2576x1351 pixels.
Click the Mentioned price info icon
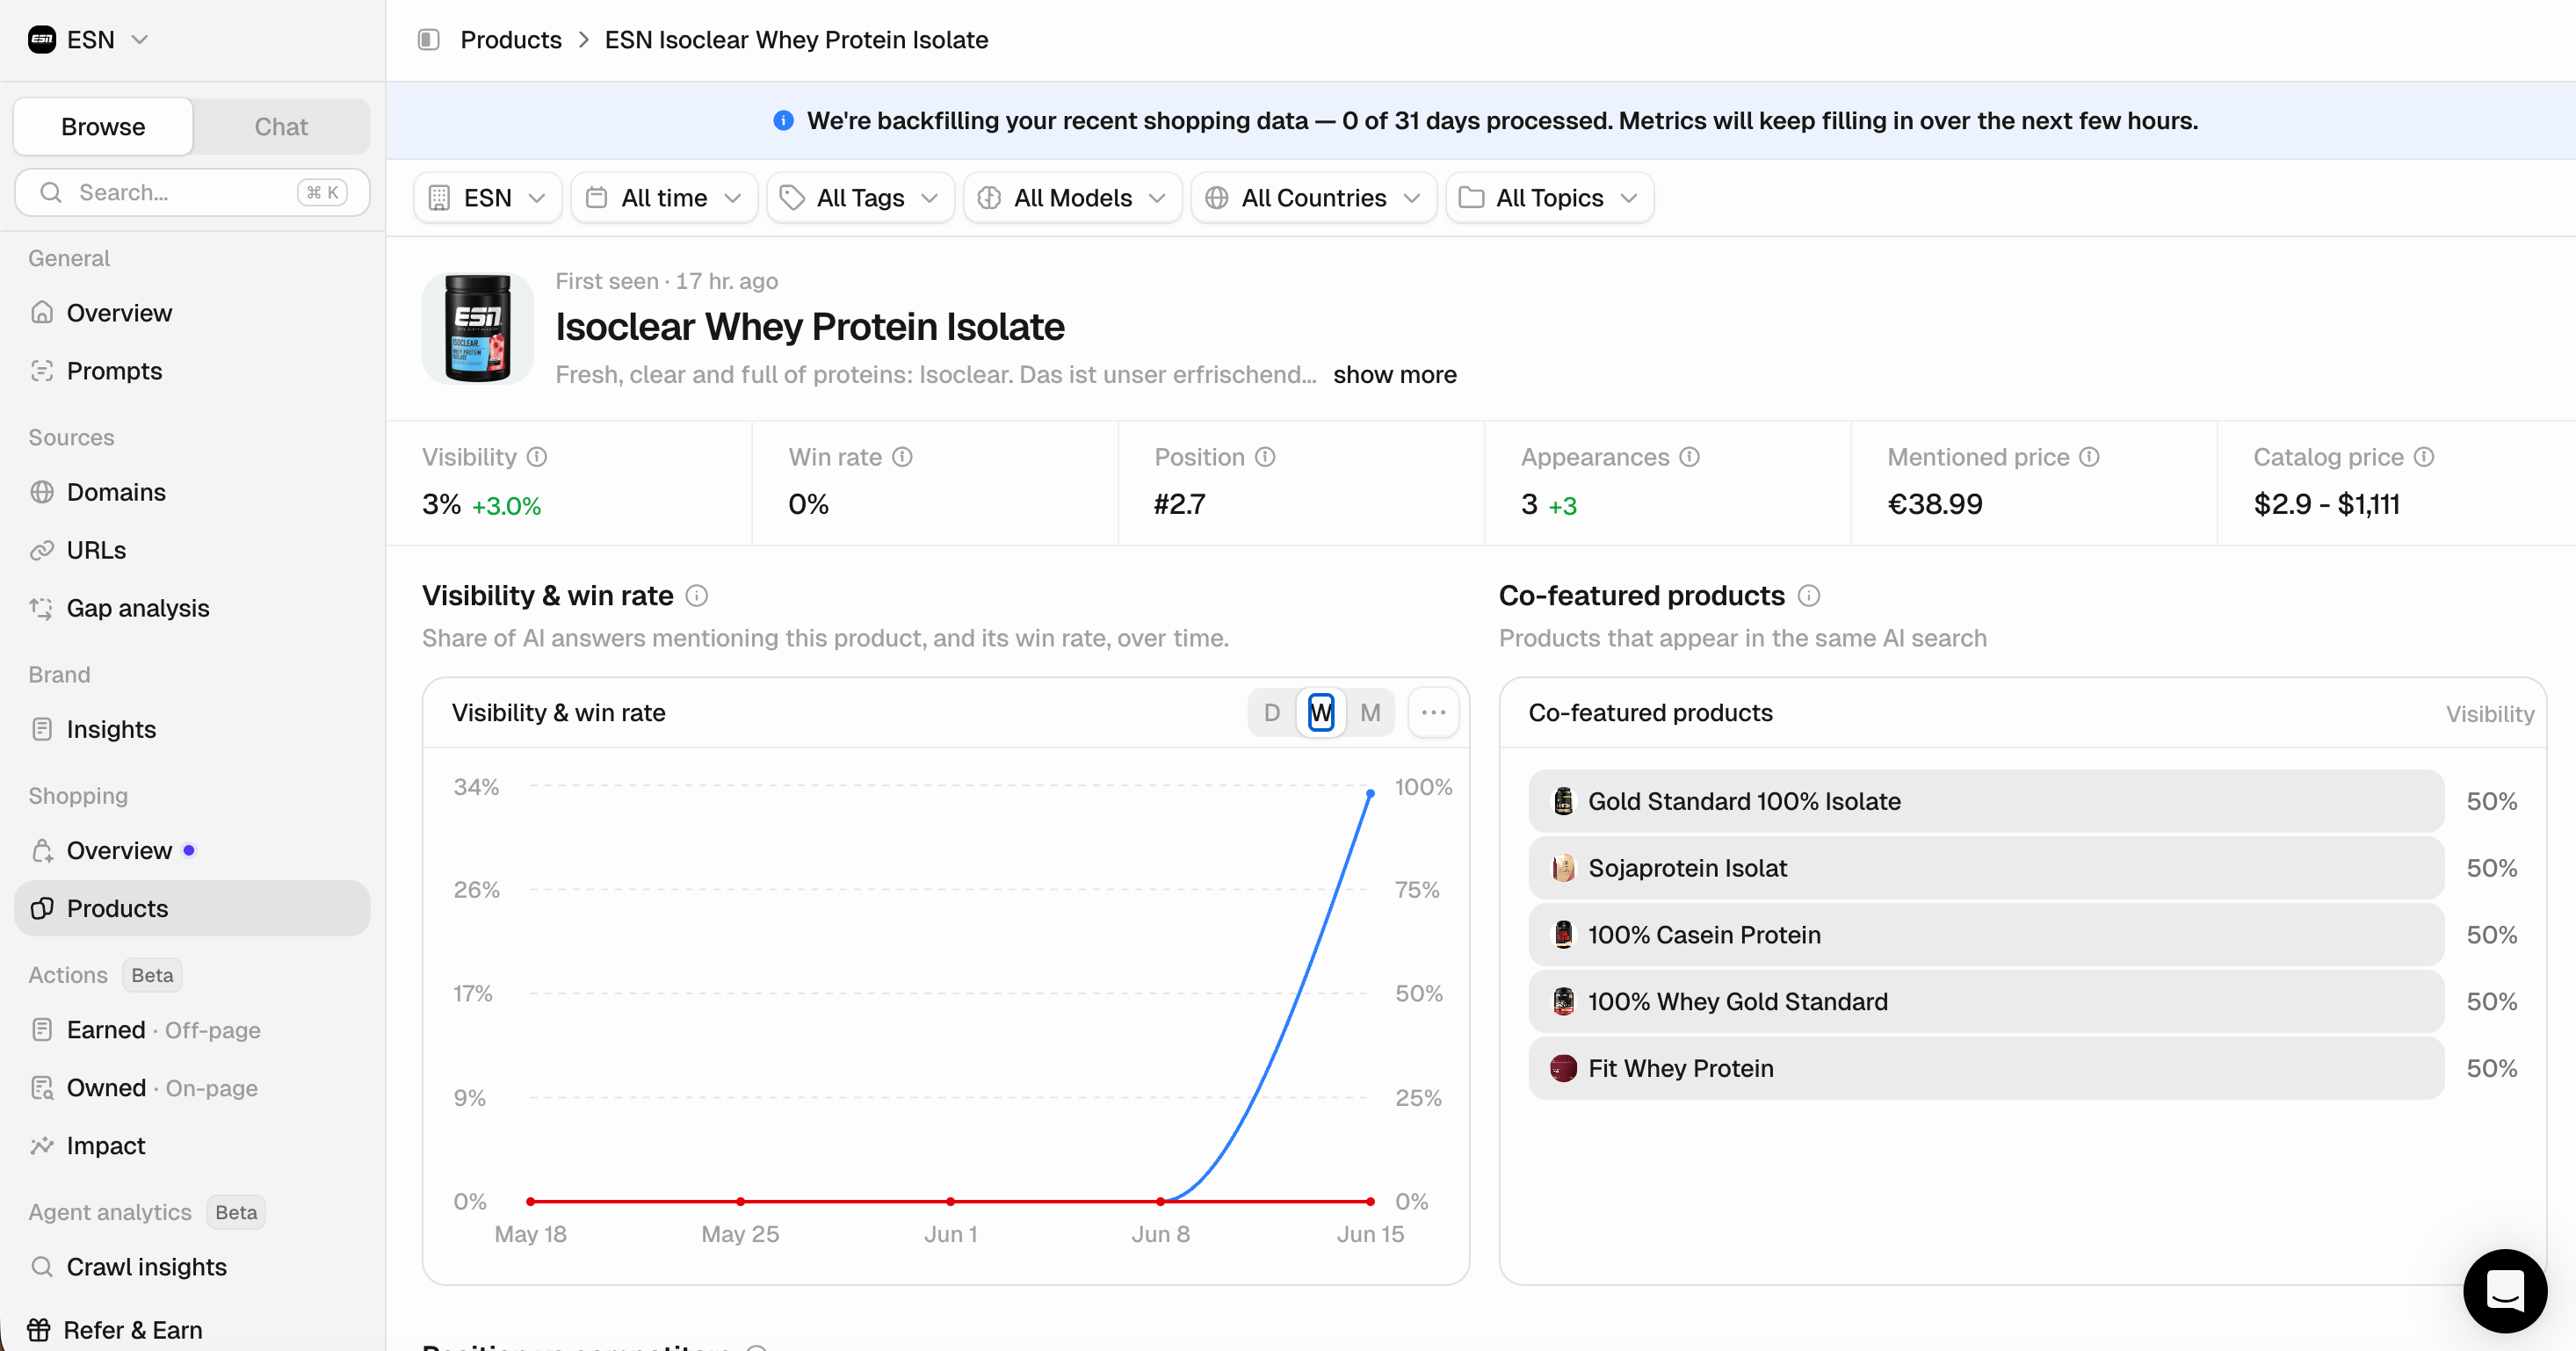pos(2089,457)
